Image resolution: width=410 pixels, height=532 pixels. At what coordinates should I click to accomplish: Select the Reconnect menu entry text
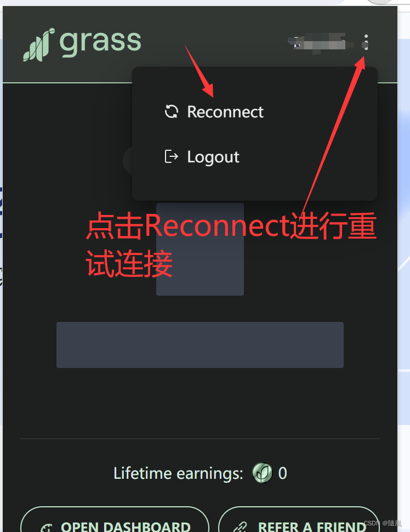click(x=225, y=112)
